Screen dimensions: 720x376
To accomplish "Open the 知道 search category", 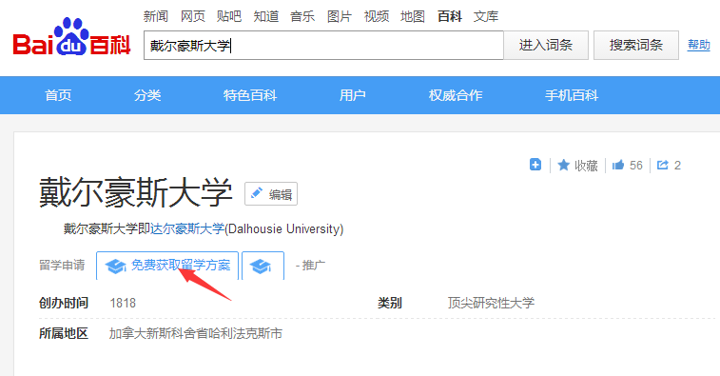I will pos(266,16).
